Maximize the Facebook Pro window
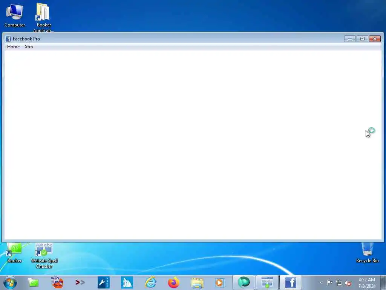 (362, 39)
